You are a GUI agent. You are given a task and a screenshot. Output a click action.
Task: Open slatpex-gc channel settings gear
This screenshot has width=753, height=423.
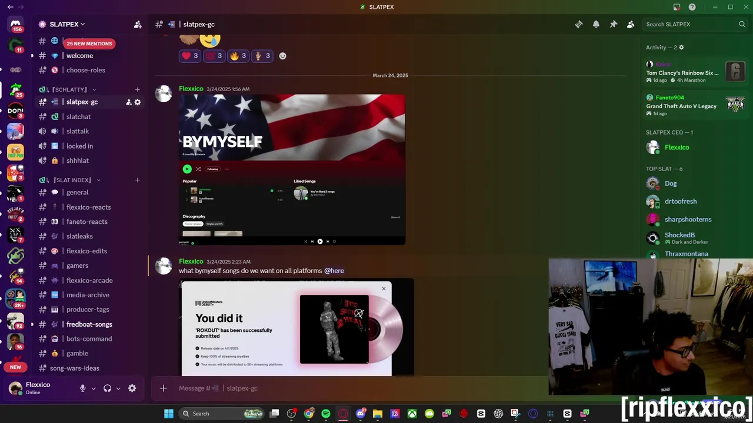point(138,102)
